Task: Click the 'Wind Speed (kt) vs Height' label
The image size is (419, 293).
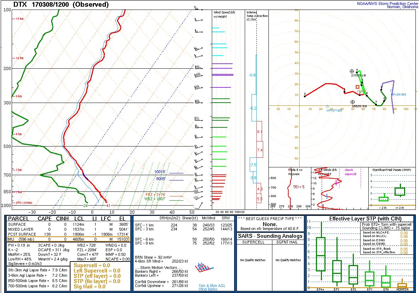Action: point(224,15)
